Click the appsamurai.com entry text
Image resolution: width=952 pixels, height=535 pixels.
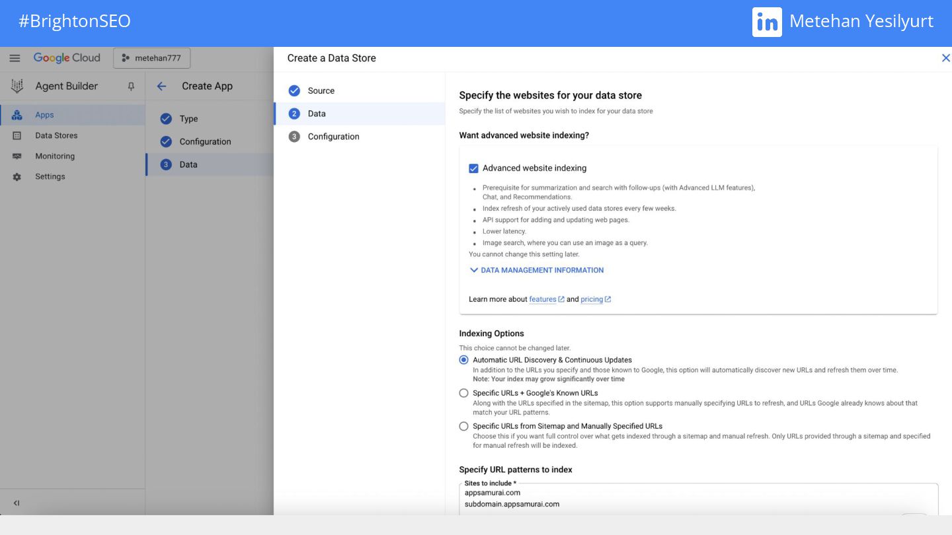click(x=493, y=493)
